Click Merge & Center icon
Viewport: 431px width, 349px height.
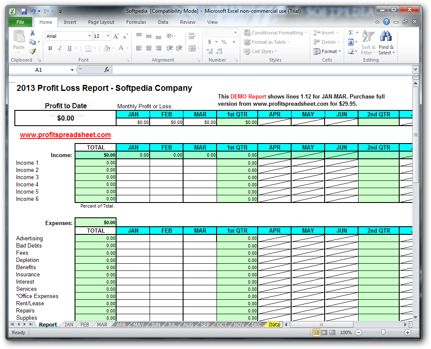(192, 48)
